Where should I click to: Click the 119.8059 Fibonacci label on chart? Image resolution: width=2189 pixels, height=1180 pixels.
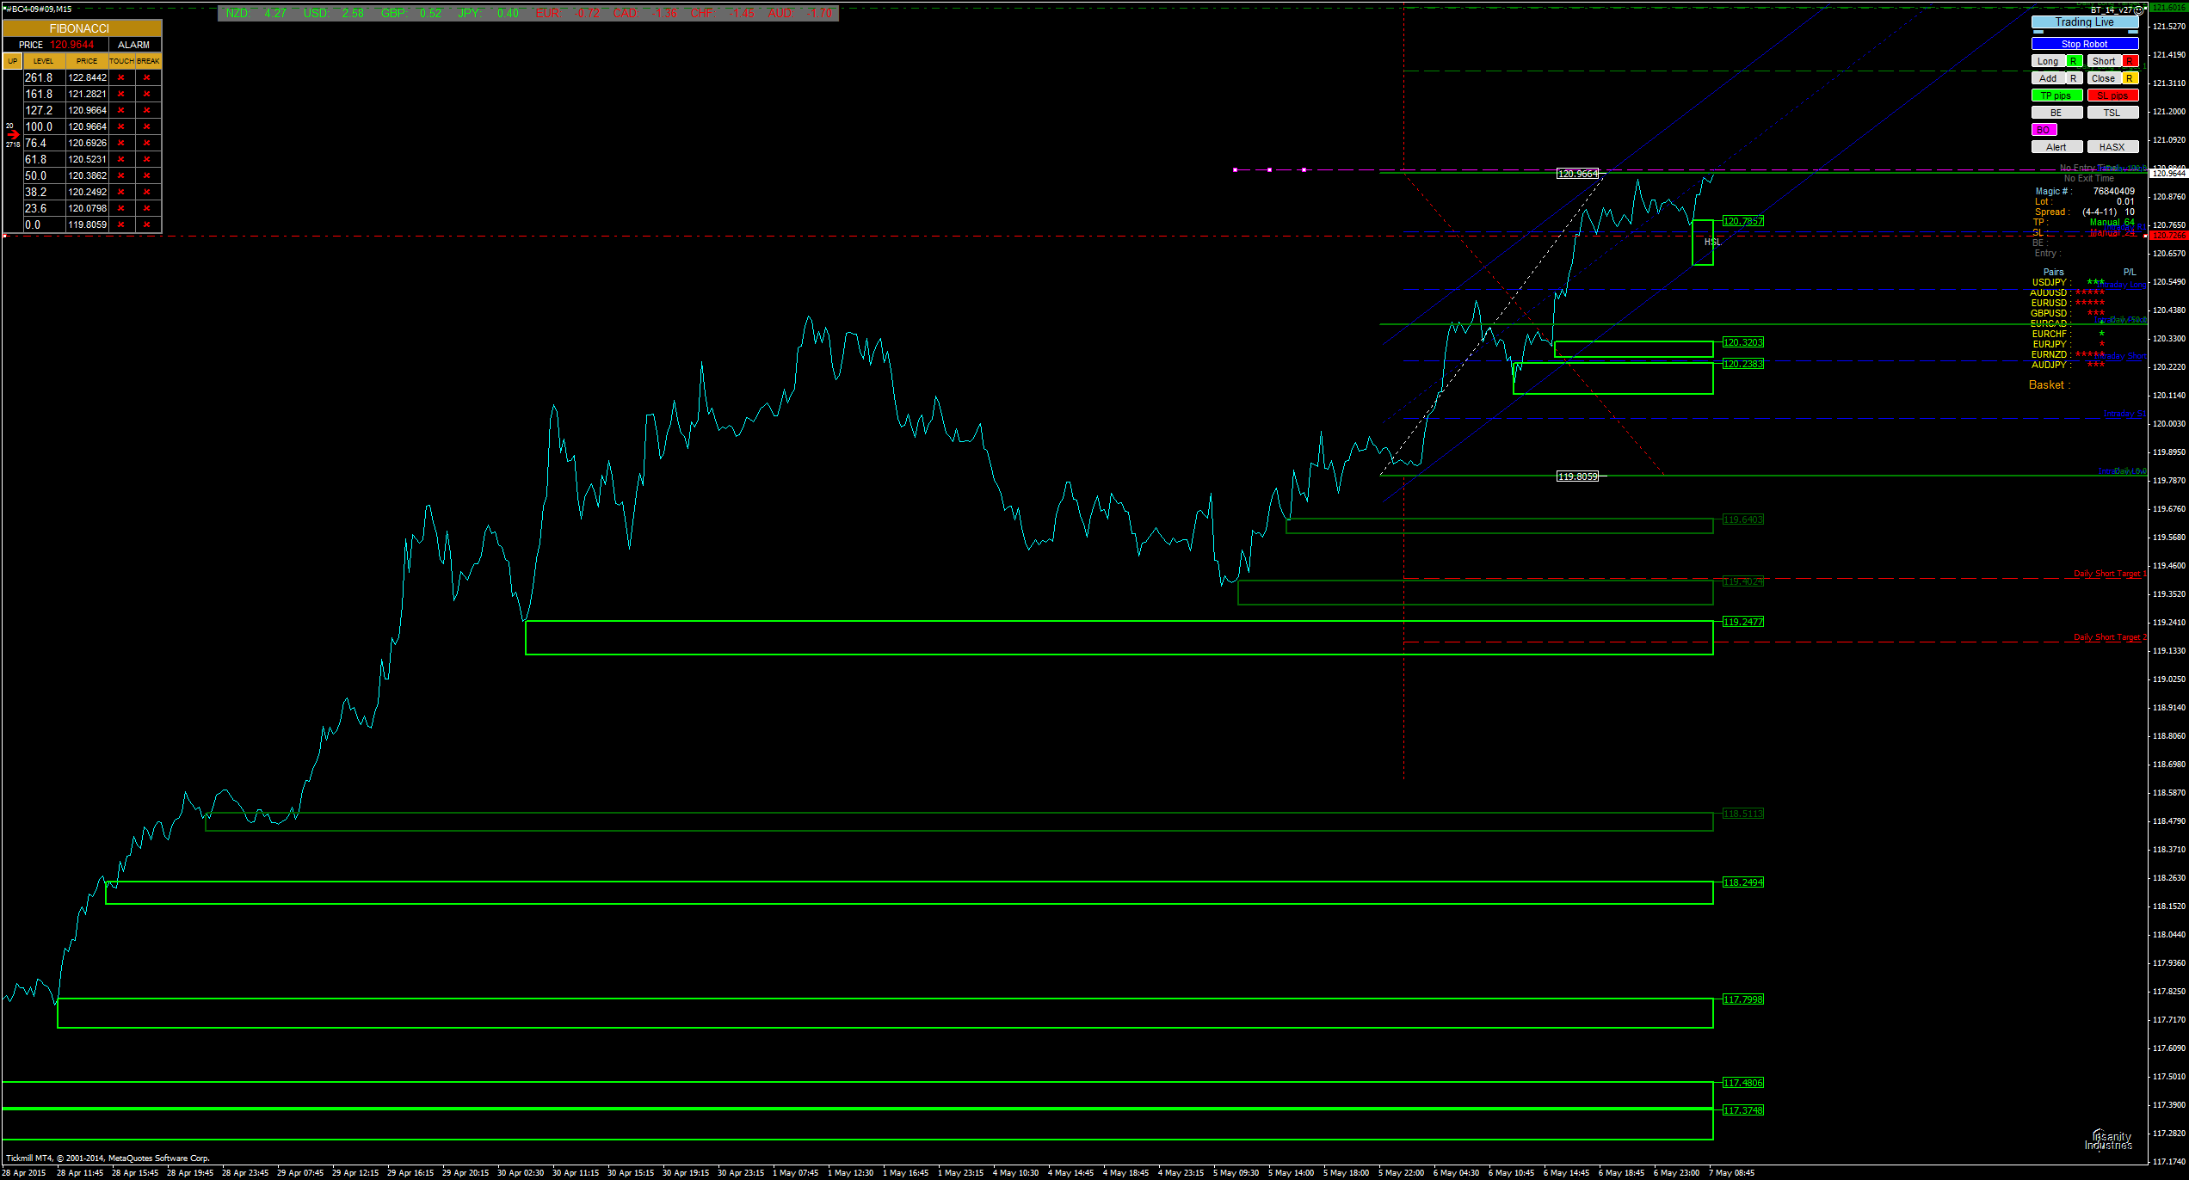(x=1577, y=476)
